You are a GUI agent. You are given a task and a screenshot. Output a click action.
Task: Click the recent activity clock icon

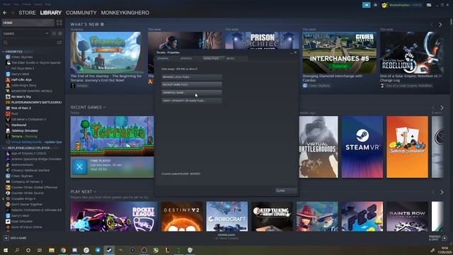pos(54,33)
